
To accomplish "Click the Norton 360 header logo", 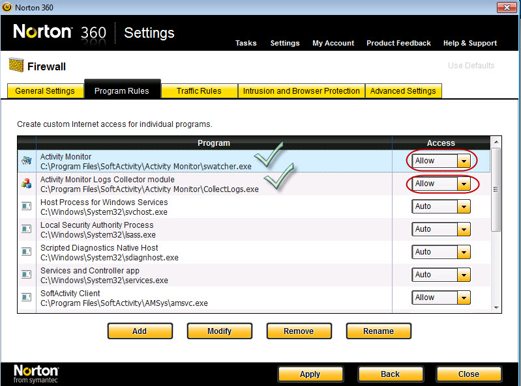I will coord(60,33).
